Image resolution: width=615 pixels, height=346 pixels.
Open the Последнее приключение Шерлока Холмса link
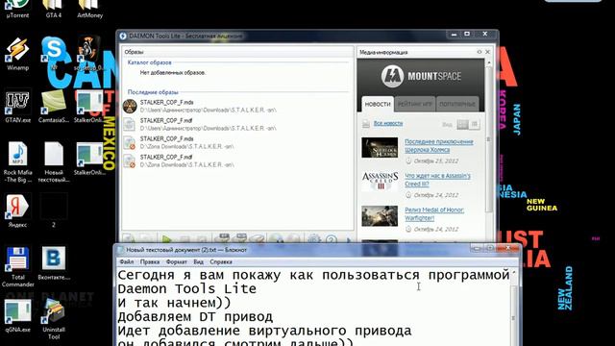(439, 145)
